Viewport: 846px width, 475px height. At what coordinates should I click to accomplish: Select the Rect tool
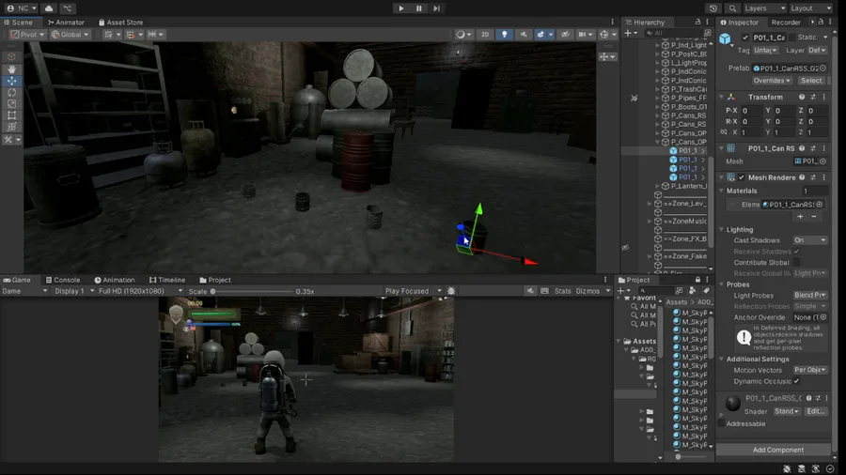tap(11, 115)
